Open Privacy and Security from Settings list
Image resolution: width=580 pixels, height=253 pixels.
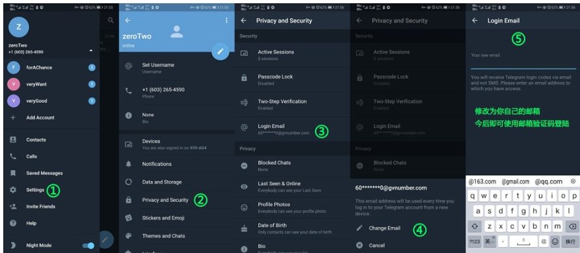coord(177,200)
